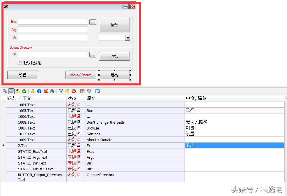Click the 'Exit' source text cell
Screen dimensions: 287x196
[135, 146]
